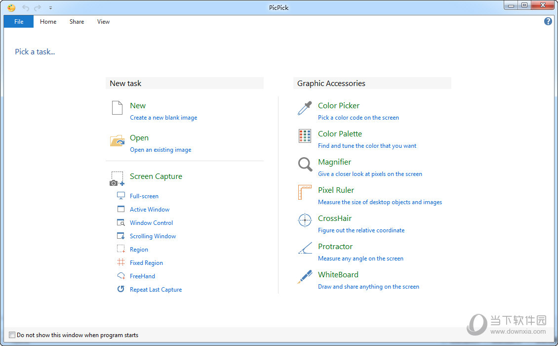Click 'Figure out the relative coordinate' text

tap(361, 230)
